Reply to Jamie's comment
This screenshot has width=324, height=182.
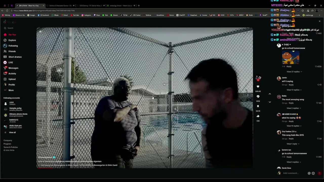pyautogui.click(x=291, y=85)
